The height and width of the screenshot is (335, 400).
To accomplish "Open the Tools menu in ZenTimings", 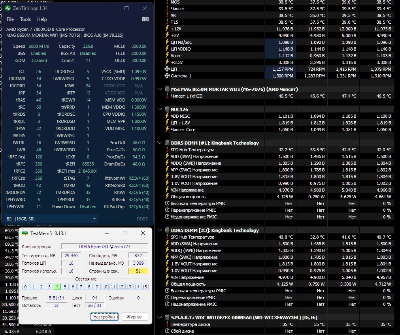I will [x=25, y=19].
